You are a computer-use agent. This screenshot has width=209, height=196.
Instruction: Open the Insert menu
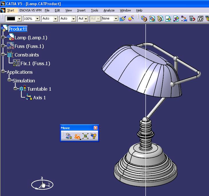[81, 10]
